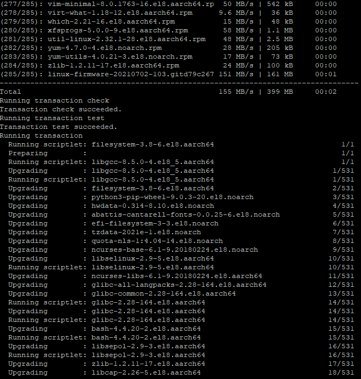Viewport: 361px width, 379px height.
Task: Click libcap-2.26-5.el8.aarch64 package
Action: coord(146,373)
